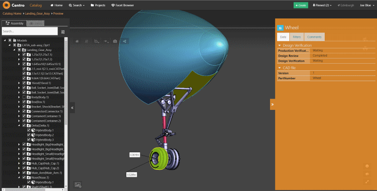This screenshot has height=191, width=377.
Task: Click the info icon in Wheel panel
Action: (367, 166)
